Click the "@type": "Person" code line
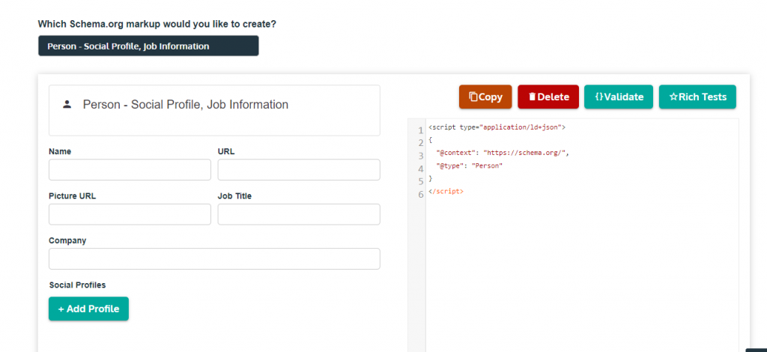767x352 pixels. (470, 166)
